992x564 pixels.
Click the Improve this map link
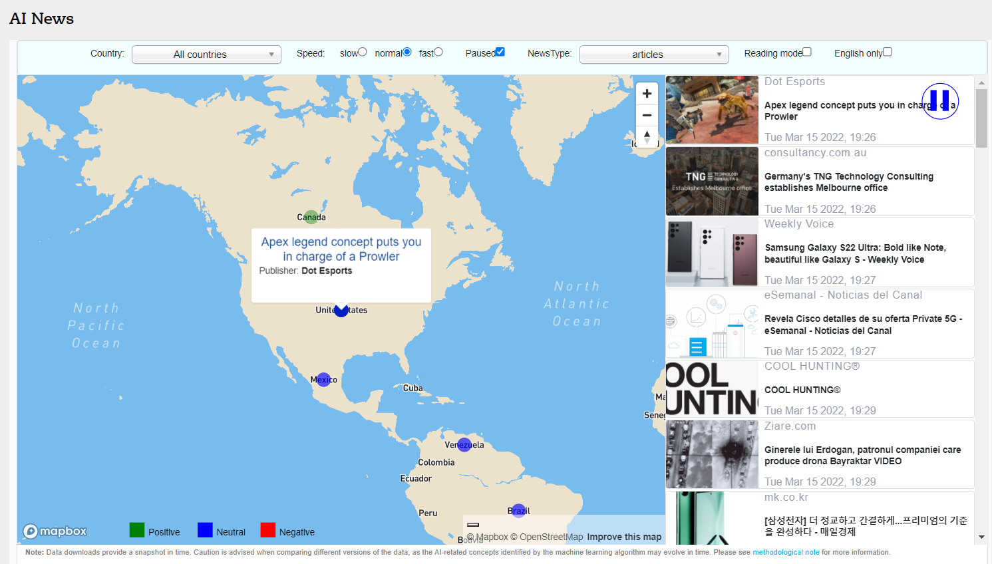click(x=624, y=537)
